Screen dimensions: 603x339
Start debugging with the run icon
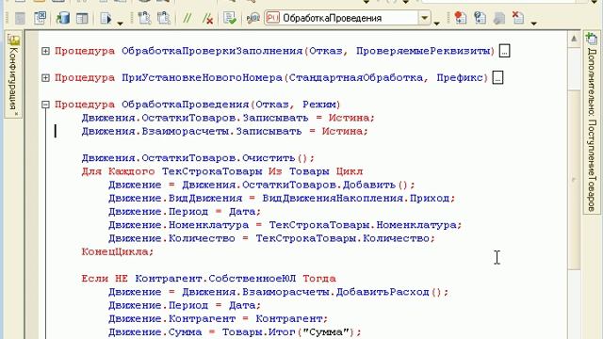[x=106, y=18]
